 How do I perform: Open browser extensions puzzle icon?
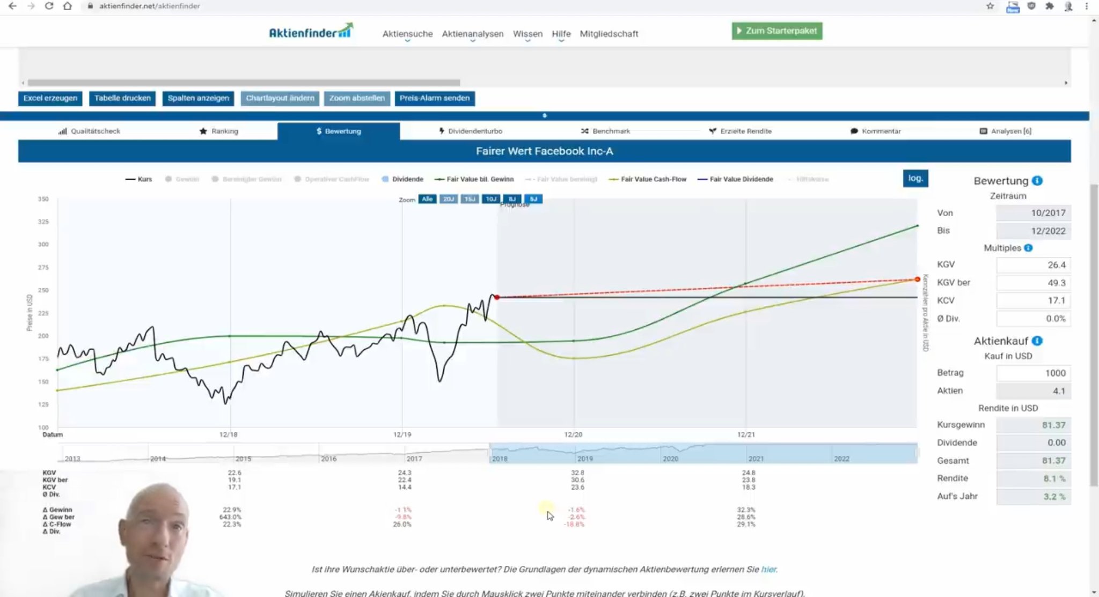pos(1050,6)
